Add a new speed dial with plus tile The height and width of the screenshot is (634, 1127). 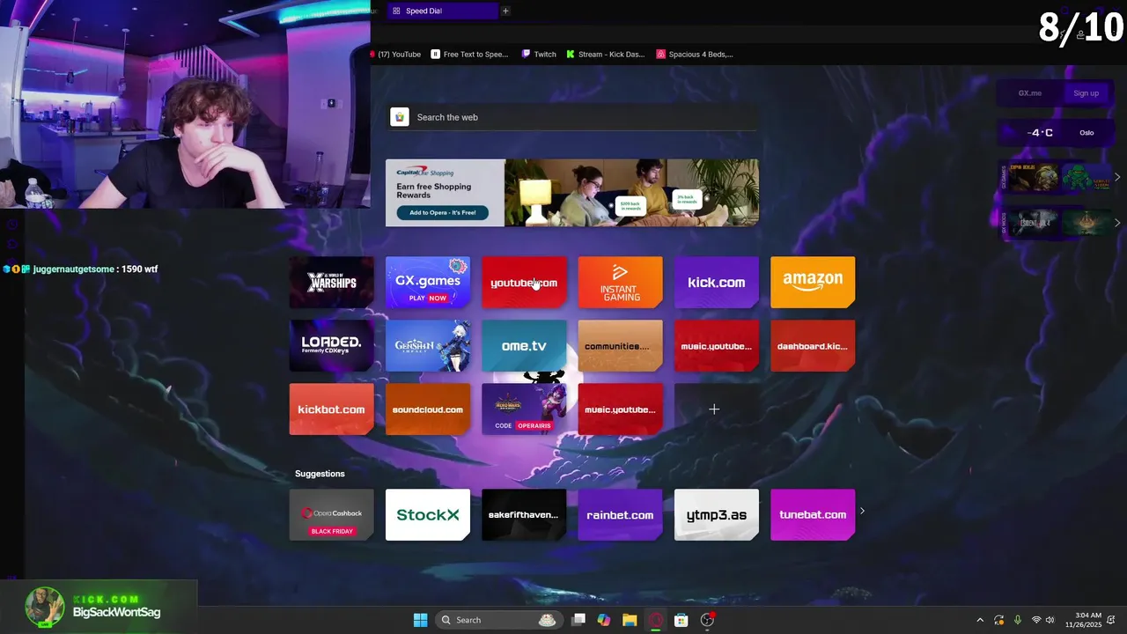pos(714,409)
